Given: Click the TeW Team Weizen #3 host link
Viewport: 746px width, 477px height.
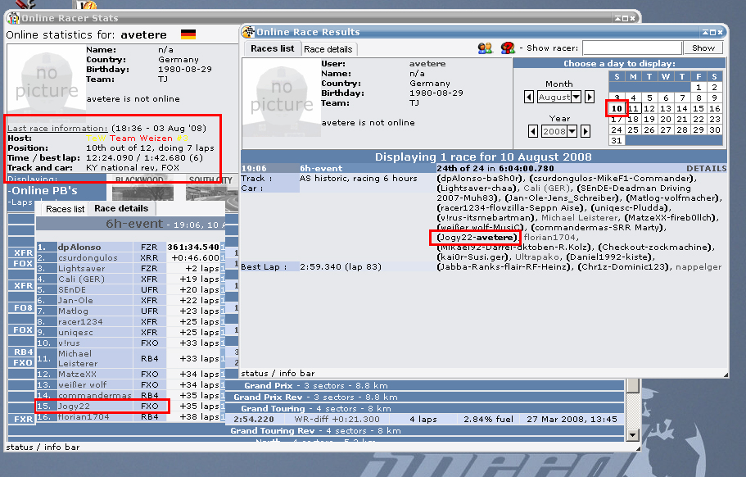Looking at the screenshot, I should pyautogui.click(x=137, y=138).
